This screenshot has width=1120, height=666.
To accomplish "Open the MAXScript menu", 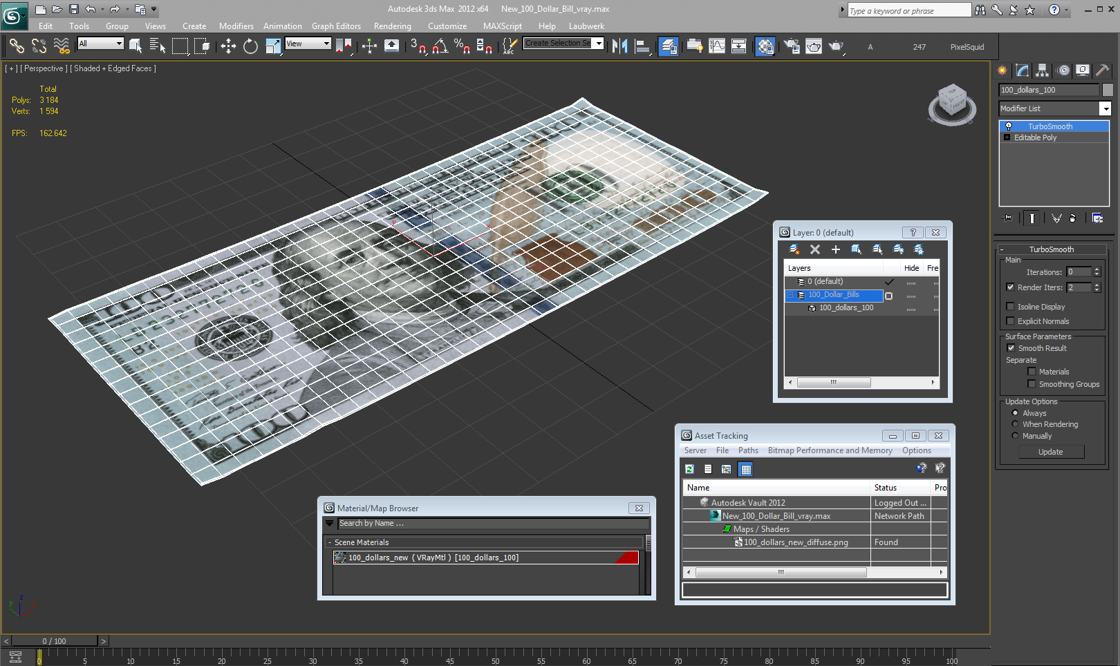I will (503, 26).
